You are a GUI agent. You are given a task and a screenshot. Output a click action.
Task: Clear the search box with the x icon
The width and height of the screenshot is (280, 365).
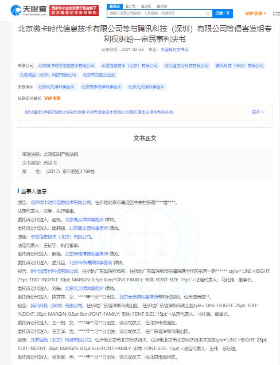click(208, 14)
